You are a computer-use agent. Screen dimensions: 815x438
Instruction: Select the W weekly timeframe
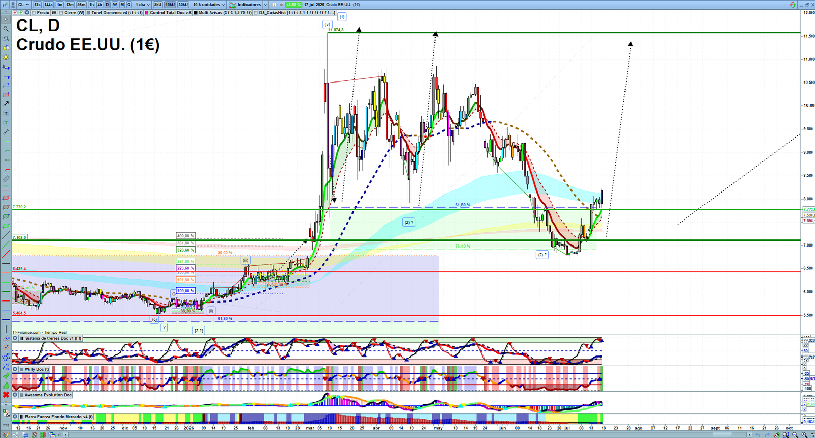(115, 4)
